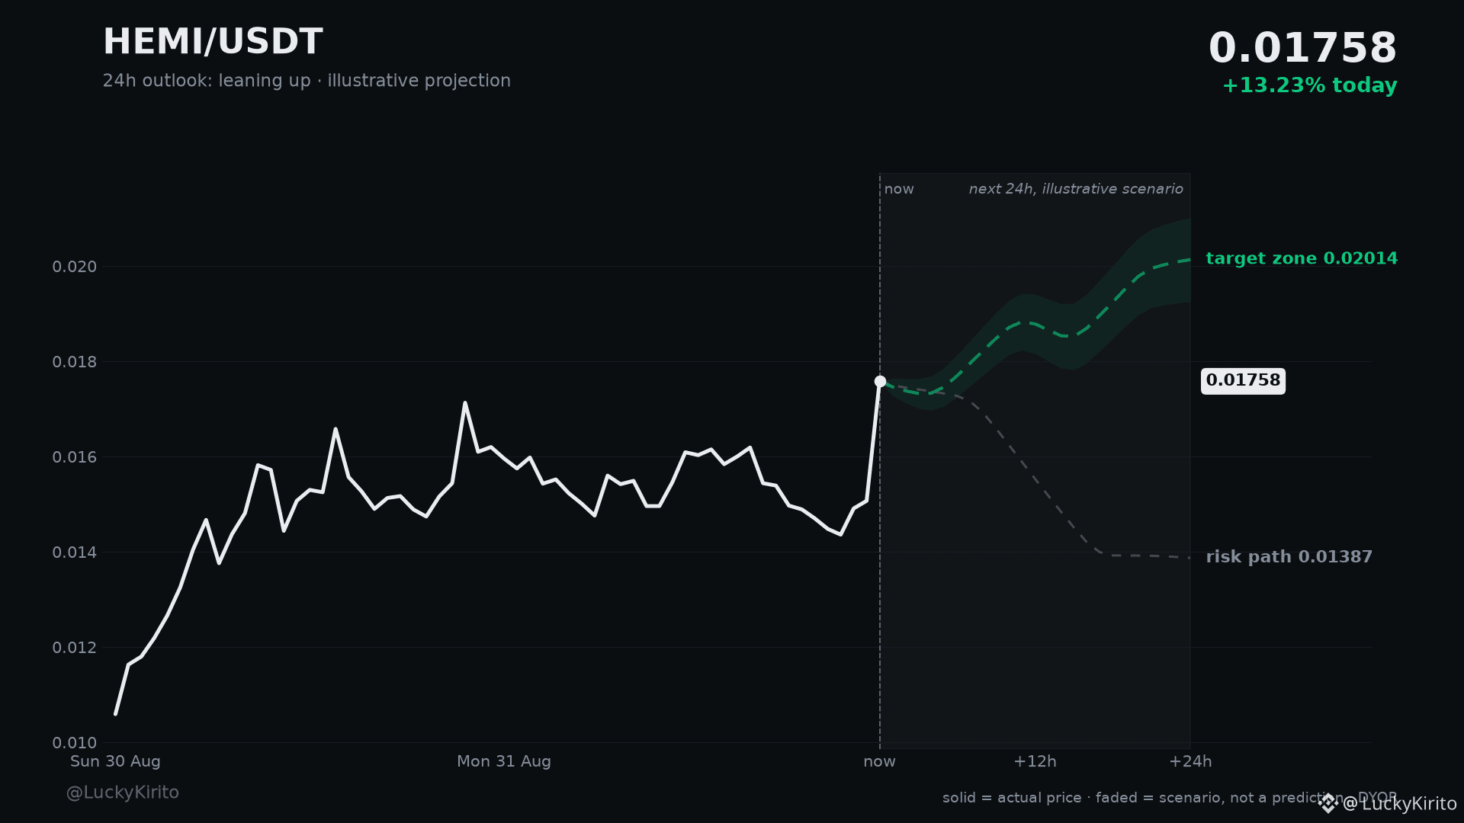Image resolution: width=1464 pixels, height=823 pixels.
Task: Click the +24h time axis marker
Action: (1190, 761)
